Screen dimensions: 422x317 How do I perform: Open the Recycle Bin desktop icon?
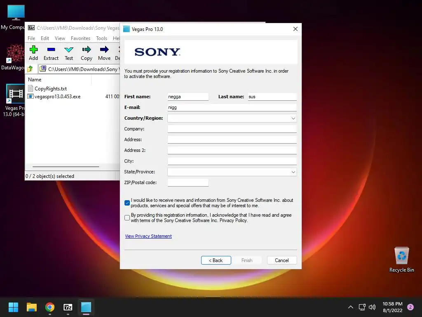pos(401,260)
